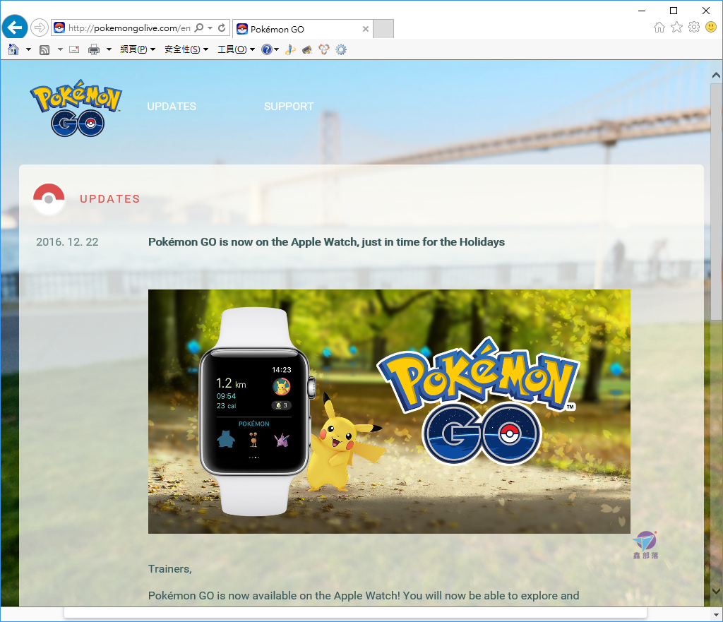
Task: Close the Pokémon GO tab
Action: pyautogui.click(x=366, y=29)
